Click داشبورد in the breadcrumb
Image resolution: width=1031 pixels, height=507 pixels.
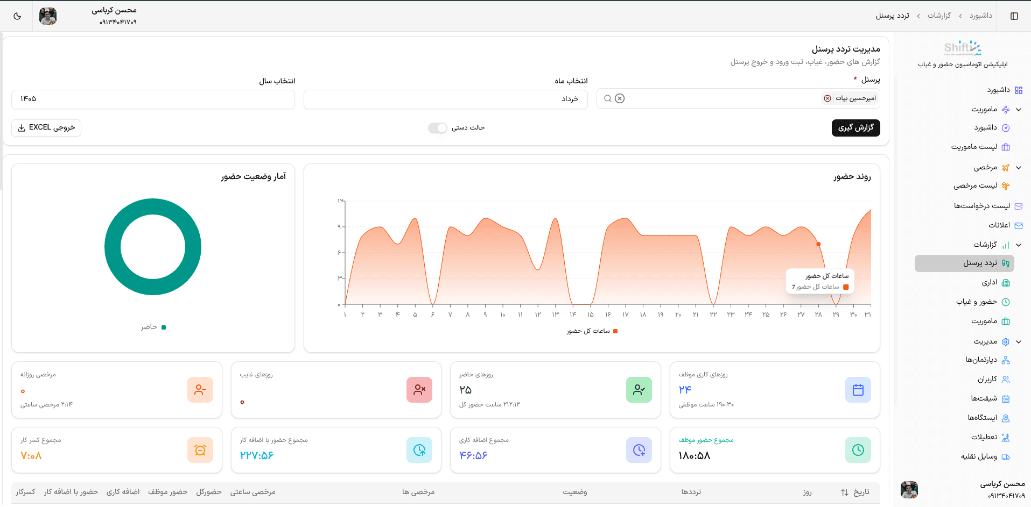point(980,16)
